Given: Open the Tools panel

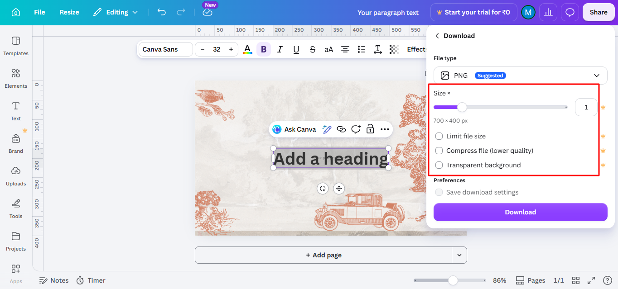Looking at the screenshot, I should [x=16, y=209].
